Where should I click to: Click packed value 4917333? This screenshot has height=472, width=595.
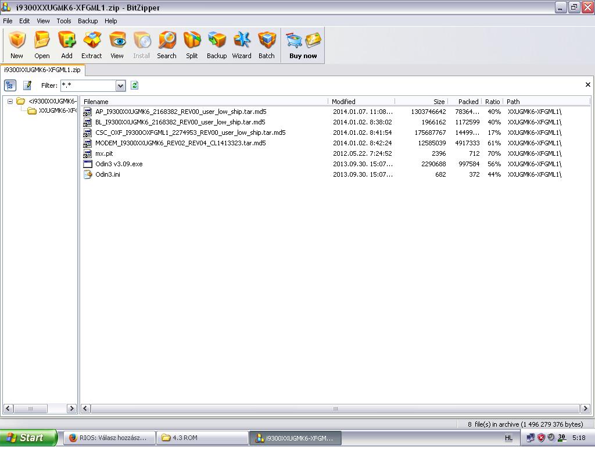[468, 143]
